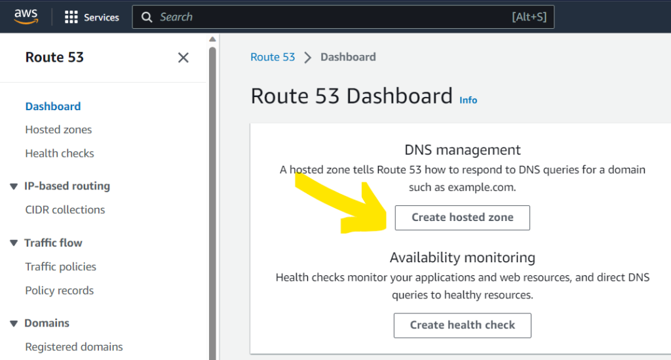Close the Route 53 sidebar panel
The height and width of the screenshot is (360, 671).
[183, 58]
